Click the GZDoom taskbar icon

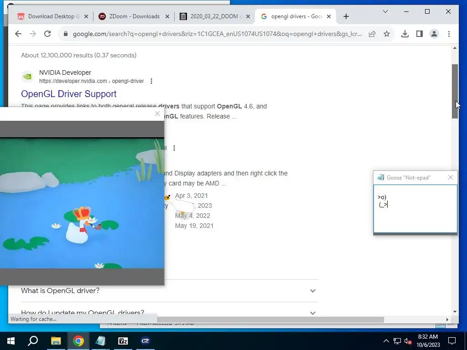tap(145, 341)
